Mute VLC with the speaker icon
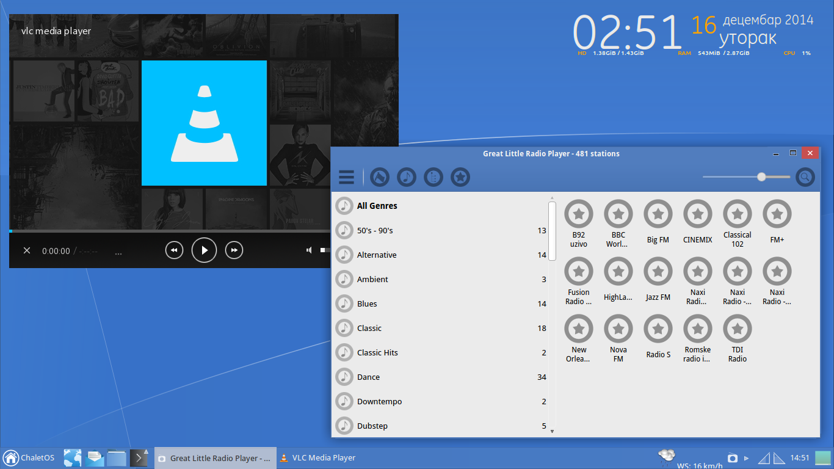The width and height of the screenshot is (834, 469). coord(310,250)
